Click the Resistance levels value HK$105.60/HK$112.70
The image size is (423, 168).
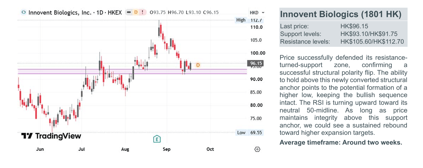click(x=372, y=42)
